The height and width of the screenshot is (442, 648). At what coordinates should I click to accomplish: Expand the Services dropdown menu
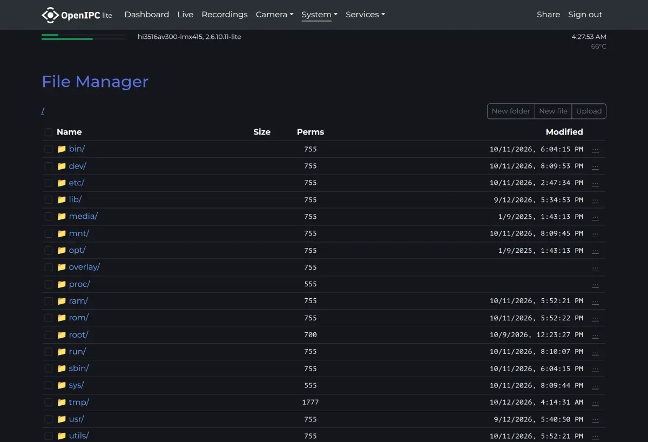[365, 15]
